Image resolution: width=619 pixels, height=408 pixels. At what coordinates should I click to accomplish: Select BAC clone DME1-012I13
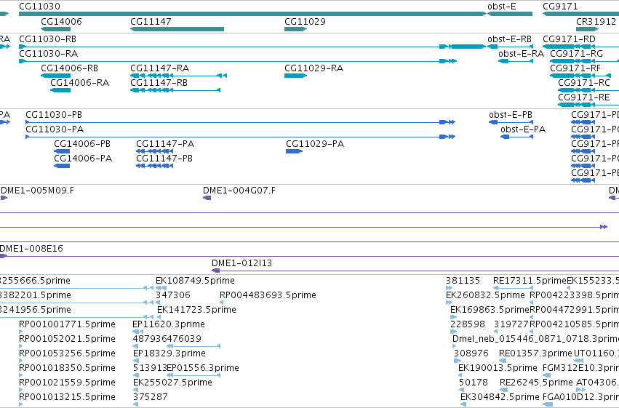(x=415, y=271)
